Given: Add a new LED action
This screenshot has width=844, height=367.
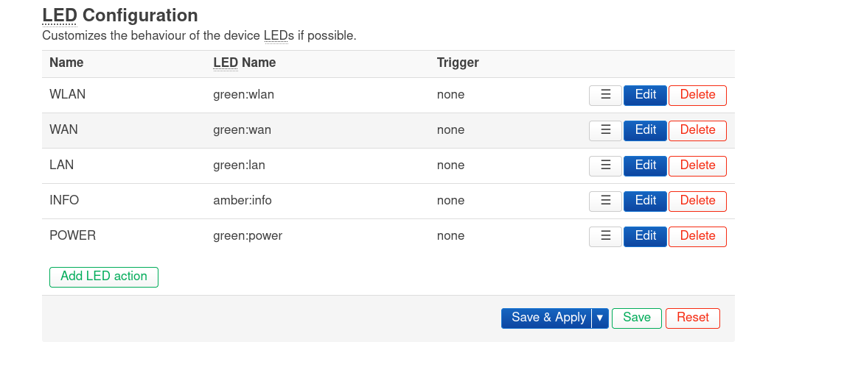Looking at the screenshot, I should [x=104, y=277].
